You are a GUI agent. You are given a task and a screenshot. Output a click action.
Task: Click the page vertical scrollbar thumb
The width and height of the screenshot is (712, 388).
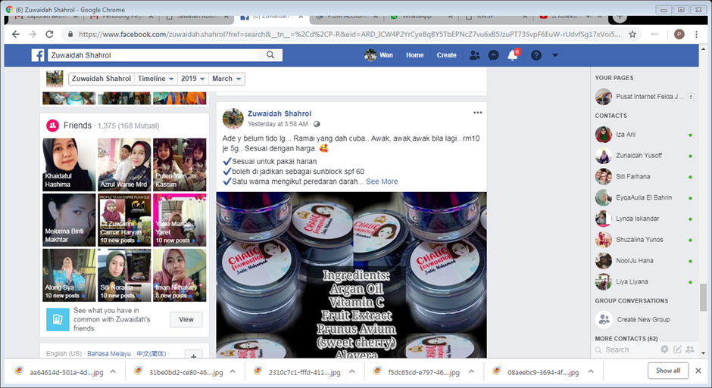point(703,297)
